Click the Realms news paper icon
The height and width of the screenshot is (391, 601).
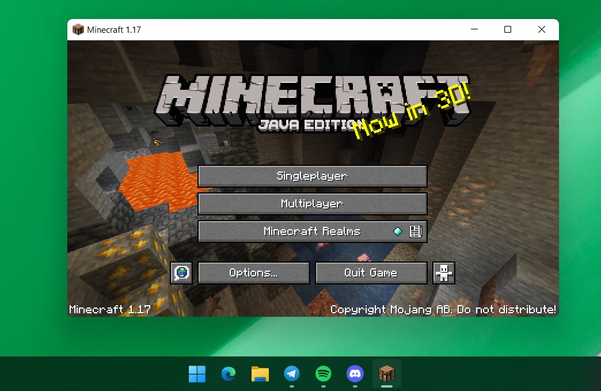416,231
